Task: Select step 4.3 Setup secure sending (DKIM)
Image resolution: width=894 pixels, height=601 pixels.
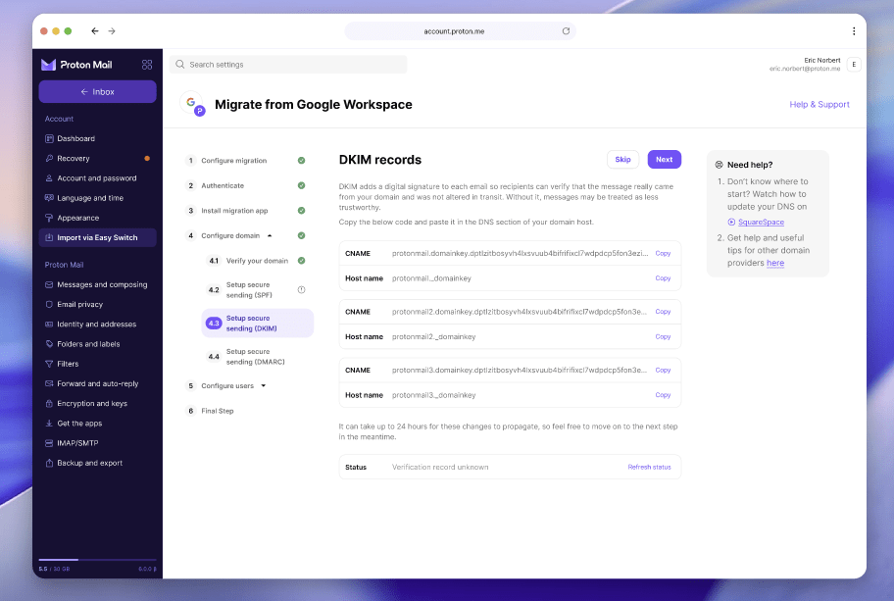Action: 257,324
